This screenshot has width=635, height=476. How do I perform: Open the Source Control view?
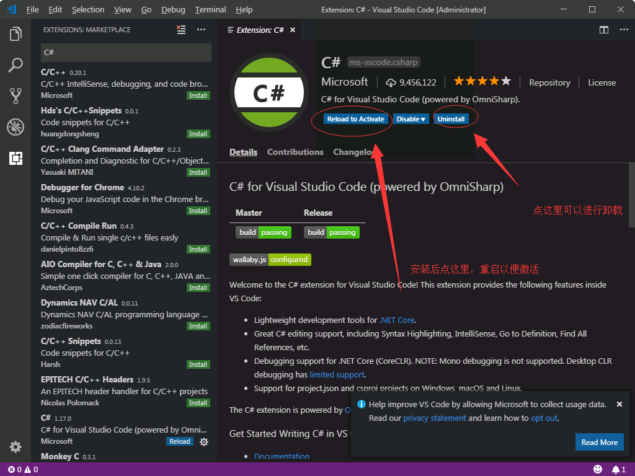pyautogui.click(x=16, y=96)
